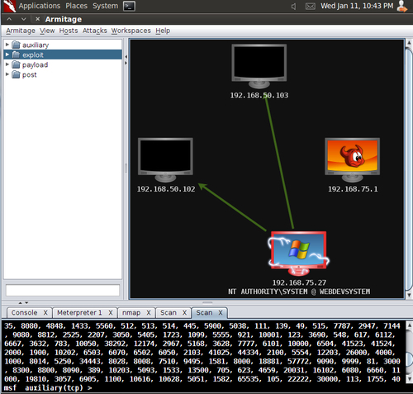The image size is (413, 394).
Task: Open the Places menu
Action: 76,6
